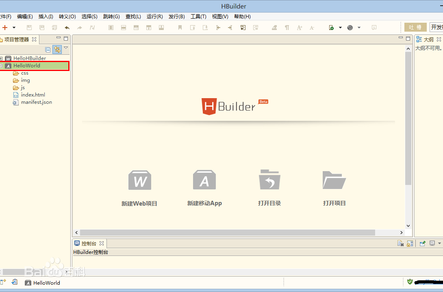Select the HelloWorld project
This screenshot has height=292, width=443.
point(26,66)
